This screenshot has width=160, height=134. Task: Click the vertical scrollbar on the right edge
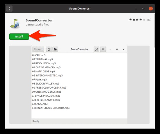(155, 30)
